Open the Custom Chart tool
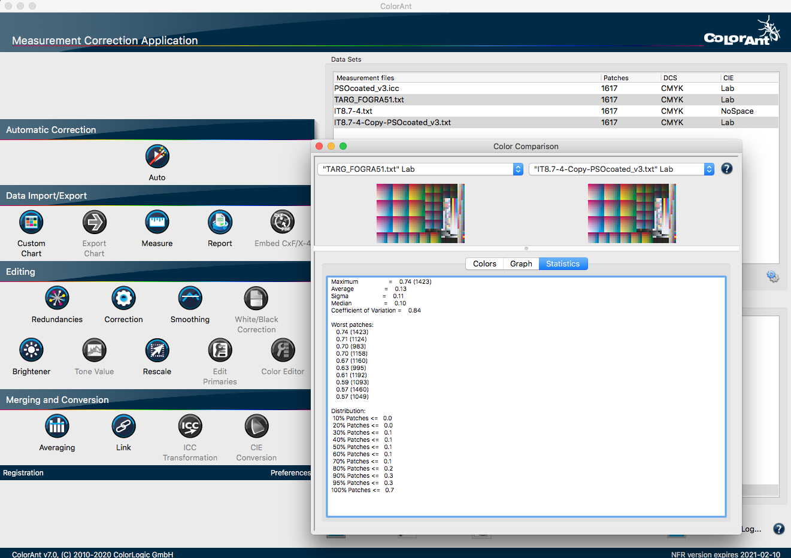The image size is (791, 558). point(31,222)
